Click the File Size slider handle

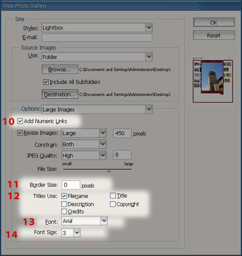point(109,171)
